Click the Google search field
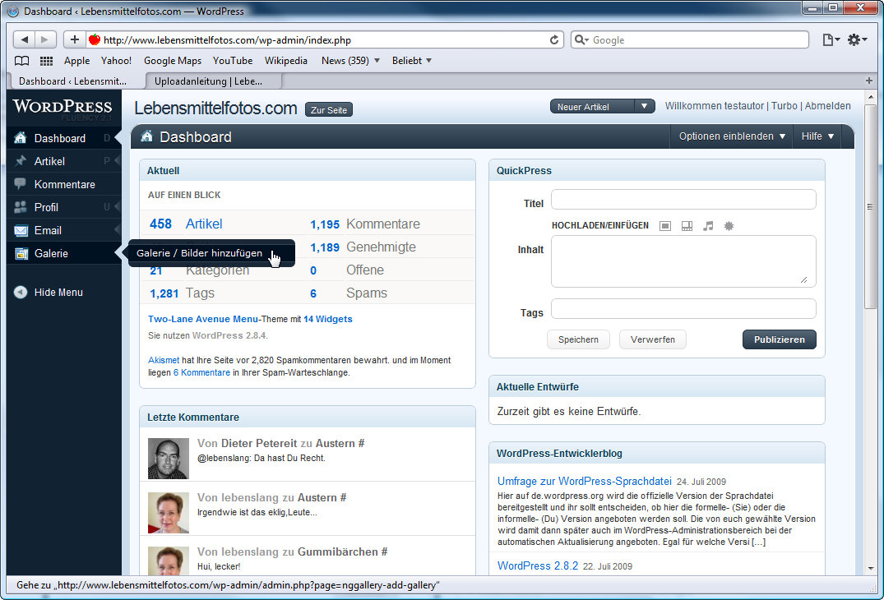Viewport: 884px width, 600px height. [x=690, y=40]
